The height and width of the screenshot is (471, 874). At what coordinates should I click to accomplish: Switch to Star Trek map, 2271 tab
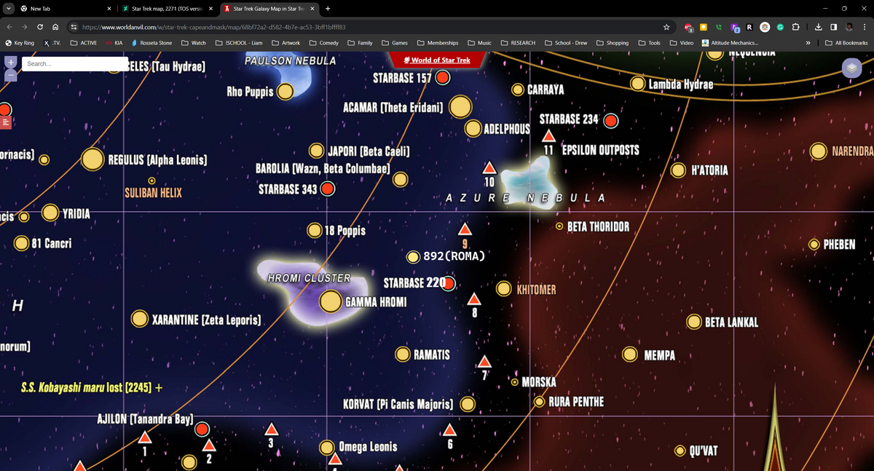[166, 9]
